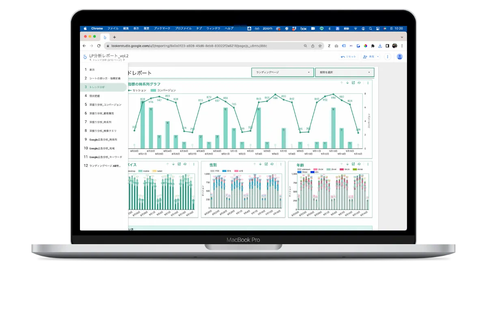The height and width of the screenshot is (313, 487).
Task: Click the Looker Studio logo icon
Action: (x=85, y=57)
